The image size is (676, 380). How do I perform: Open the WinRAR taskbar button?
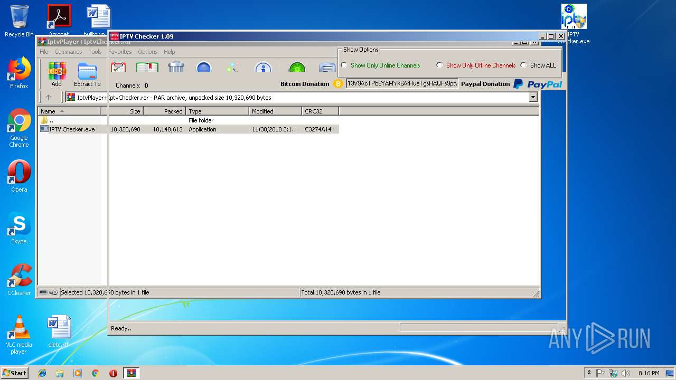[131, 373]
